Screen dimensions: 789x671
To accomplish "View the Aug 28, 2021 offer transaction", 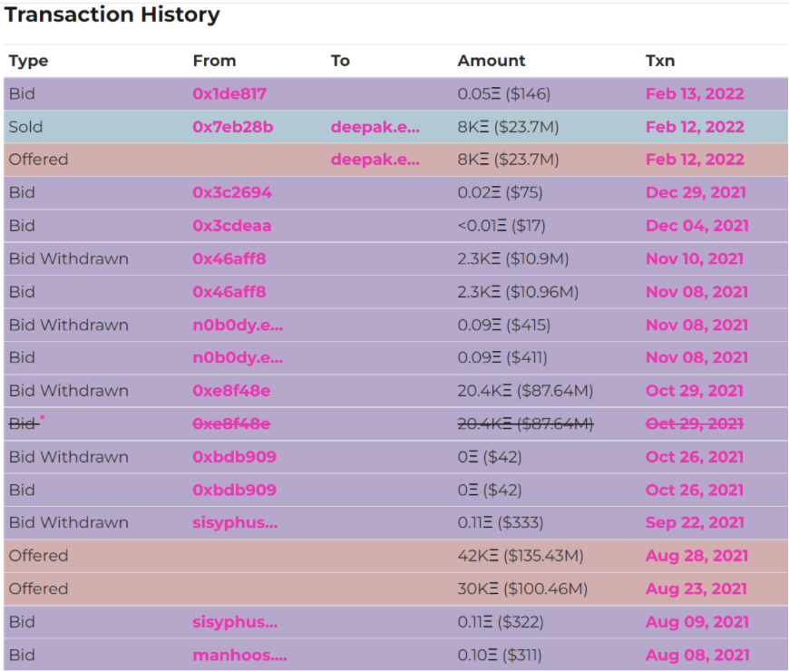I will pyautogui.click(x=696, y=556).
